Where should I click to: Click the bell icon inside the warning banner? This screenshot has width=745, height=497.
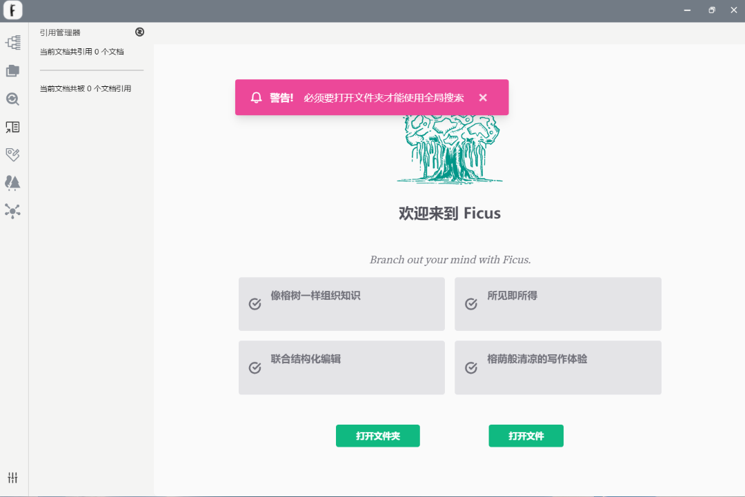(x=256, y=97)
